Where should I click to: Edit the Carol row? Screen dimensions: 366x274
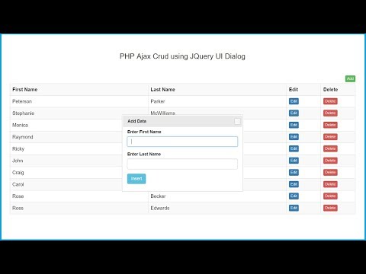coord(294,184)
